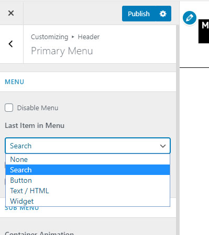The height and width of the screenshot is (235, 209).
Task: Open publish settings gear icon
Action: point(163,14)
